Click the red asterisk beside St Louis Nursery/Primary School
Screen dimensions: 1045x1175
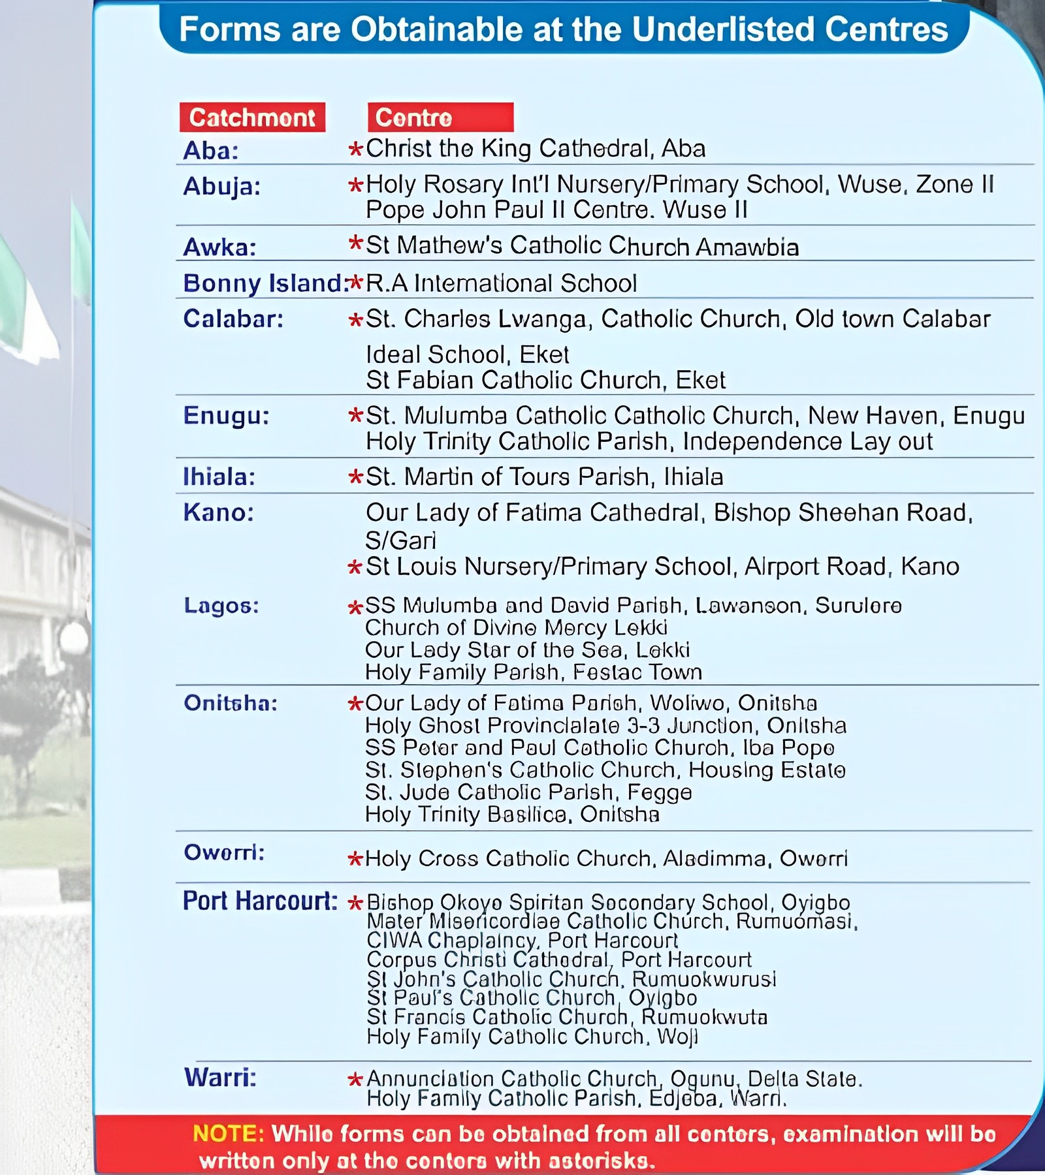click(355, 567)
